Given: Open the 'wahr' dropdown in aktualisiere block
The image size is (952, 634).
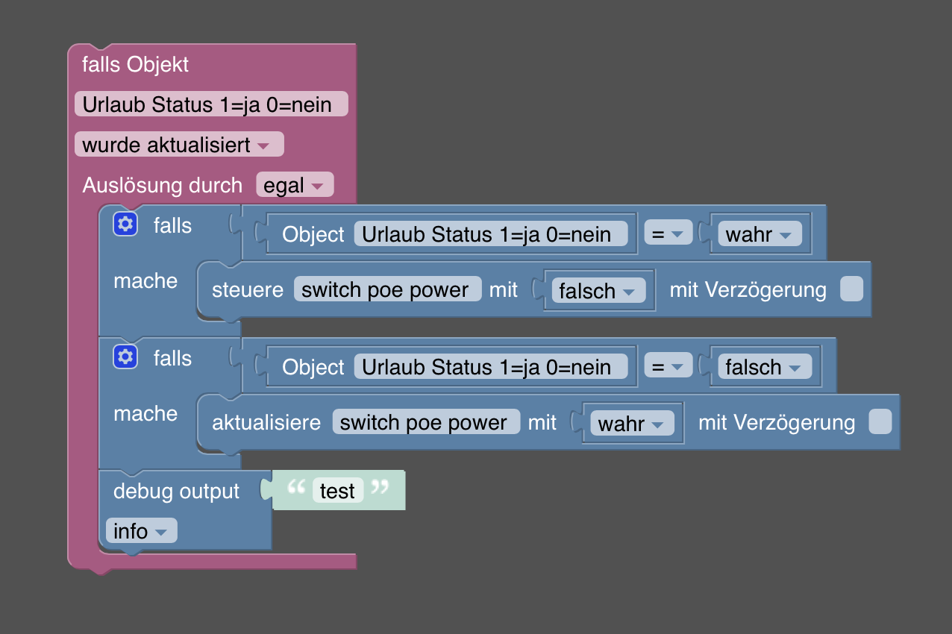Looking at the screenshot, I should (x=630, y=424).
